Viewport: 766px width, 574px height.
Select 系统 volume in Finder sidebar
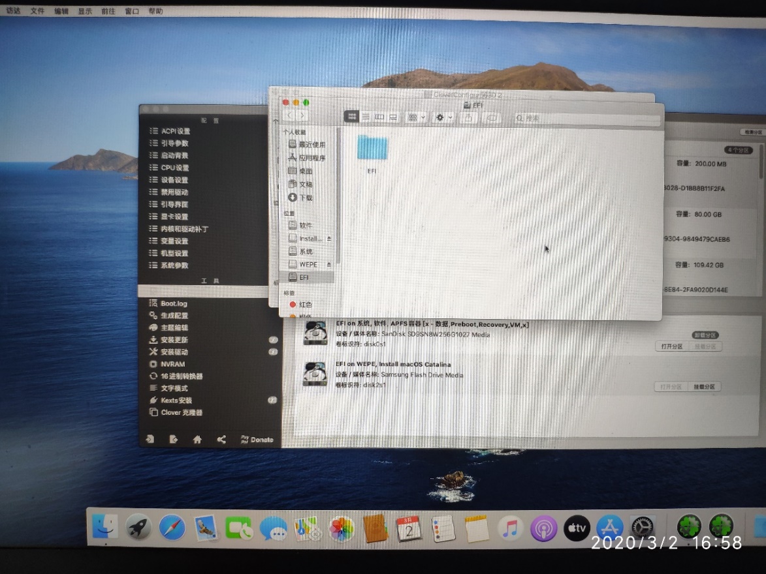[300, 251]
